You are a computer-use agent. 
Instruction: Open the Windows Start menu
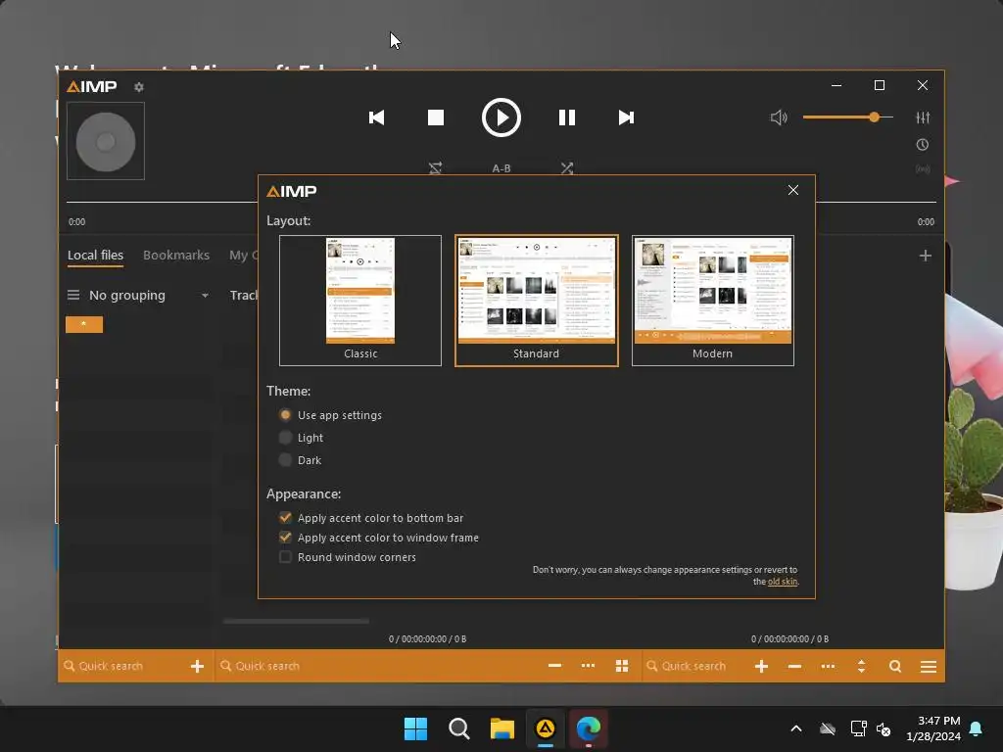[415, 728]
